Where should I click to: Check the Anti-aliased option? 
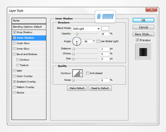[87, 73]
